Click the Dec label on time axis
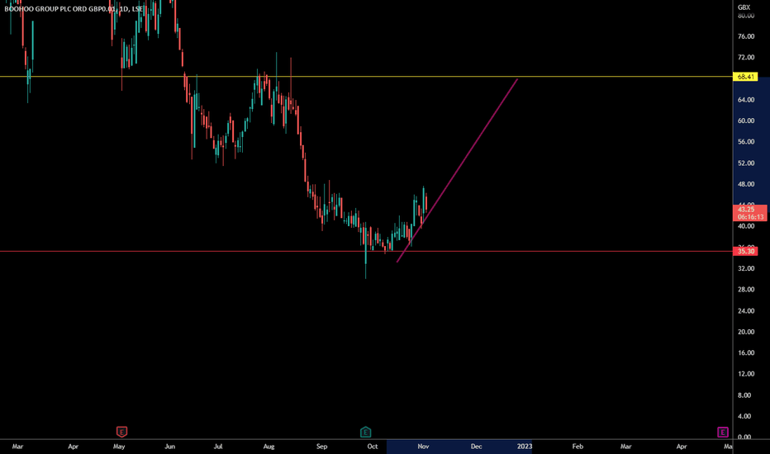Screen dimensions: 770x454 tap(477, 447)
